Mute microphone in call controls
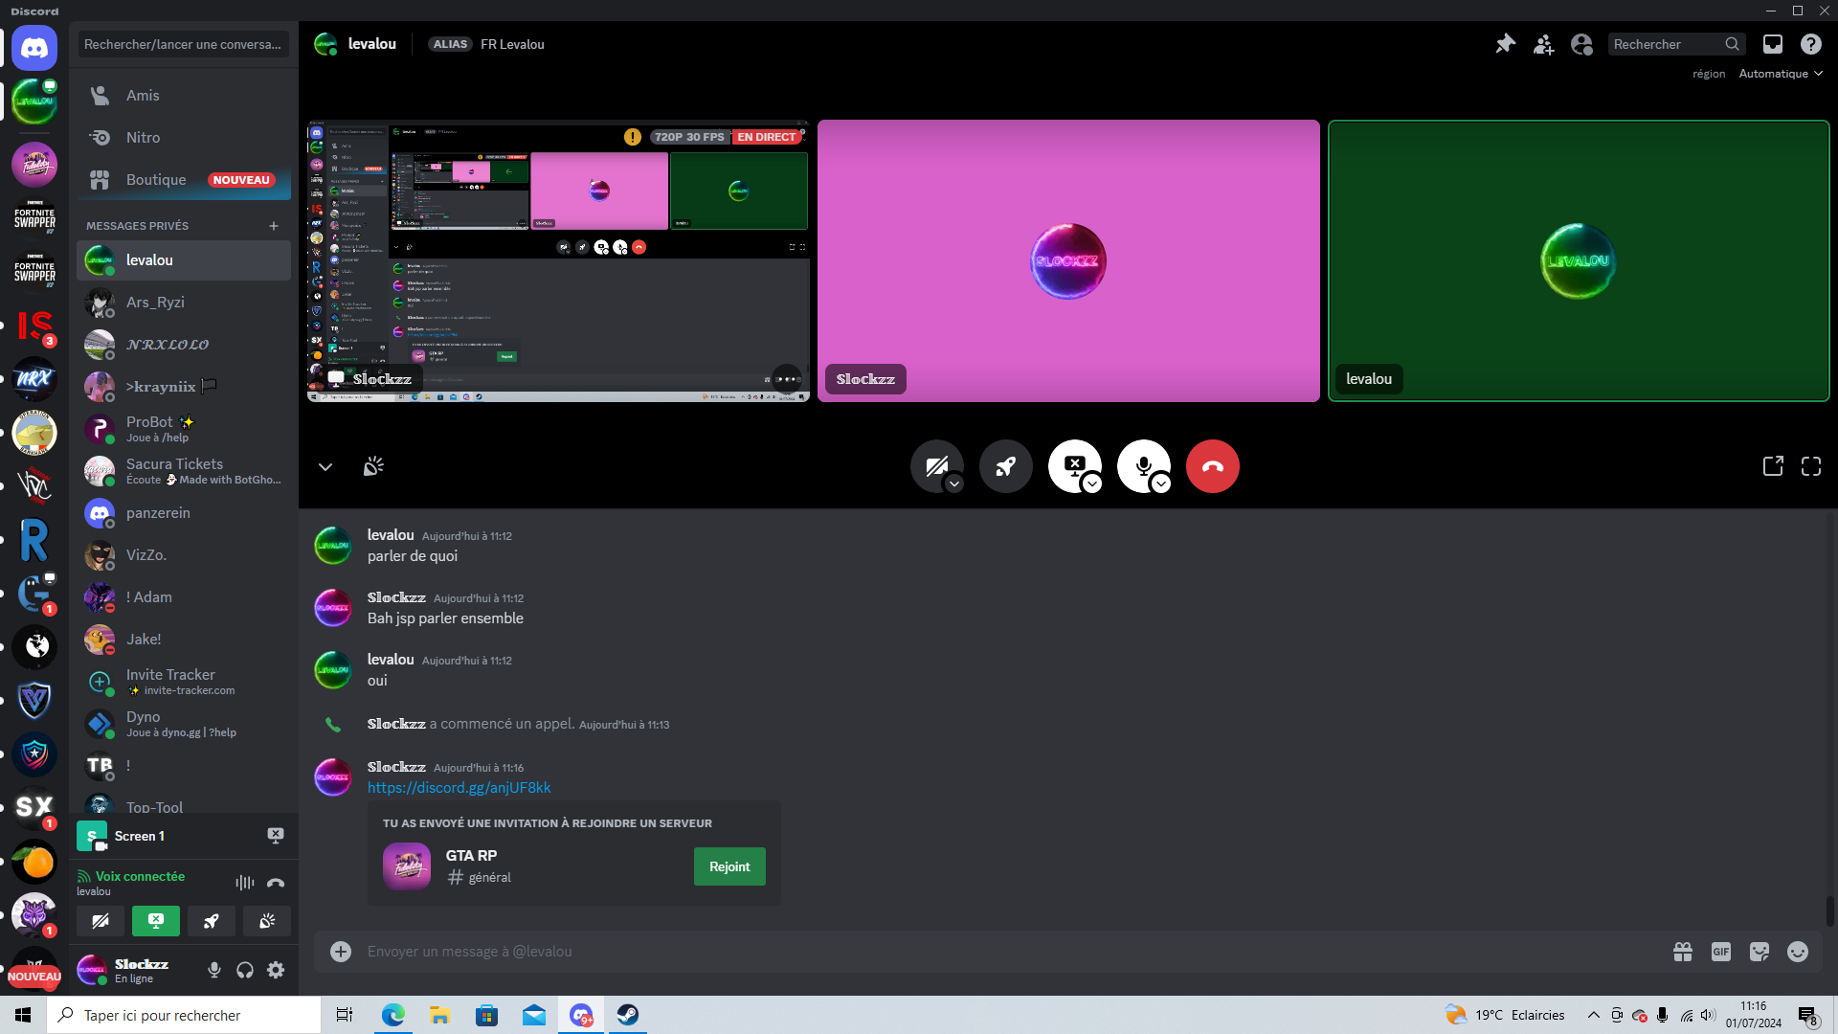1838x1034 pixels. 1143,466
